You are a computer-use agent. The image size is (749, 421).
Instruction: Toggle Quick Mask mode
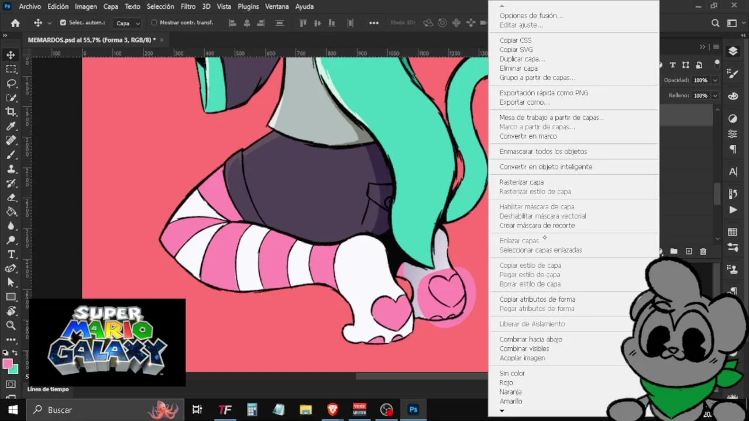click(11, 384)
